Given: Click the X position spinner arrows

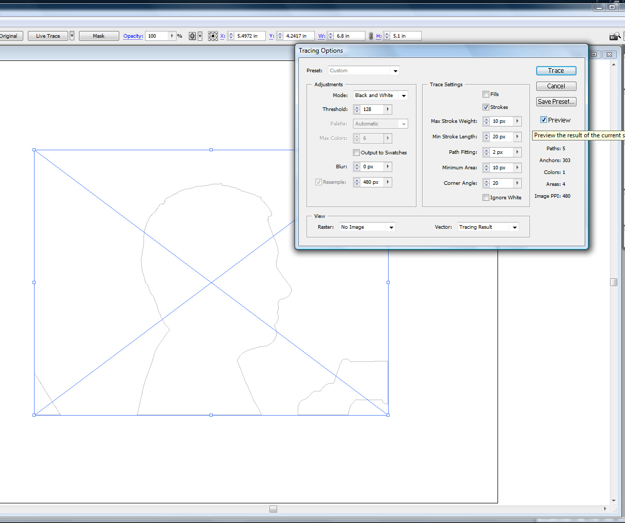Looking at the screenshot, I should [231, 36].
